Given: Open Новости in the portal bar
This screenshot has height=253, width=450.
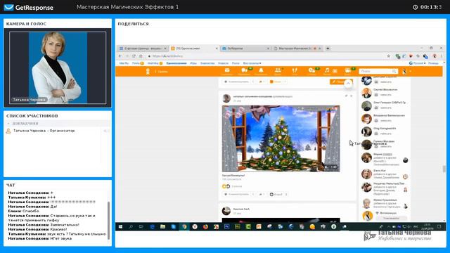Looking at the screenshot, I should coord(223,63).
